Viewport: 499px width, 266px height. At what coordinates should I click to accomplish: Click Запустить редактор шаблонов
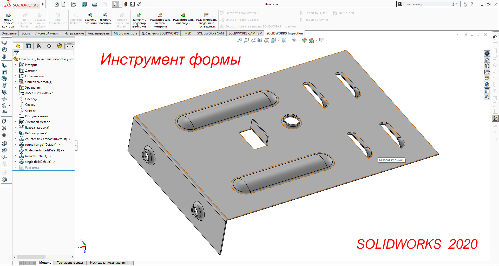139,20
